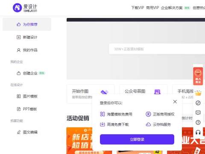Click the pencil icon beside 图文编辑
This screenshot has height=154, width=205.
tap(19, 132)
